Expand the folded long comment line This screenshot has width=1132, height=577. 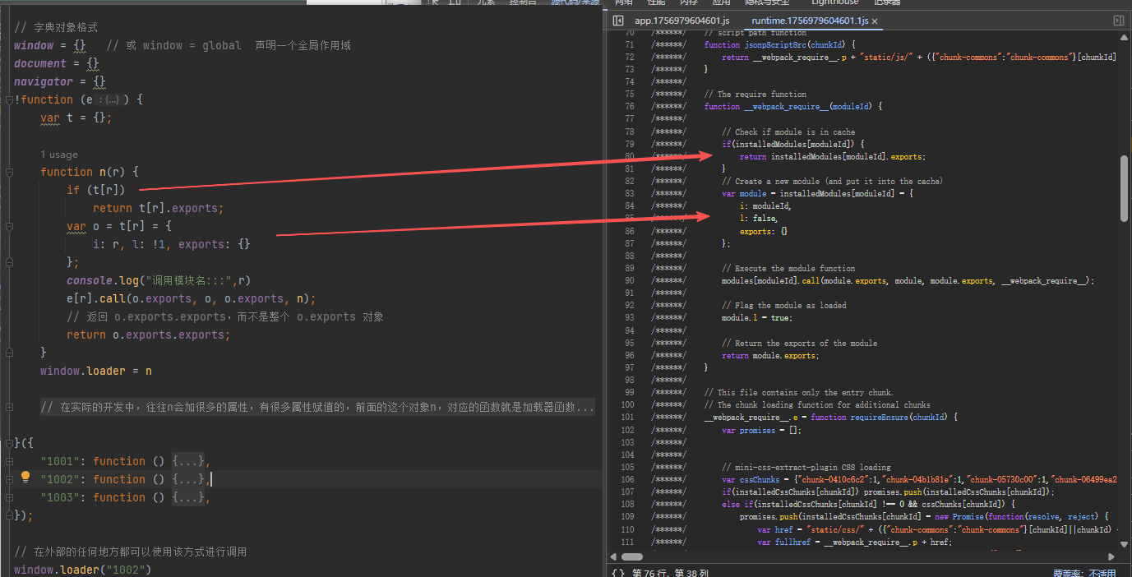click(8, 408)
